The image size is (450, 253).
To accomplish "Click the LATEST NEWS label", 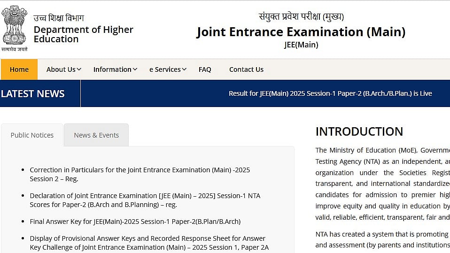I will tap(33, 93).
